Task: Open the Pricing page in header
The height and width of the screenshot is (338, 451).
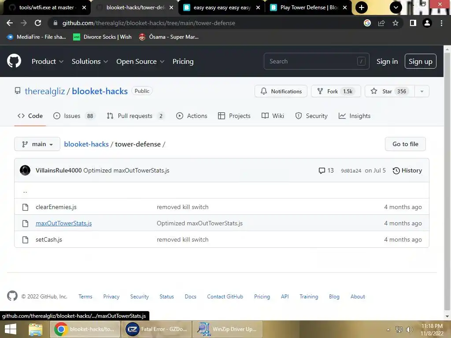Action: [183, 62]
